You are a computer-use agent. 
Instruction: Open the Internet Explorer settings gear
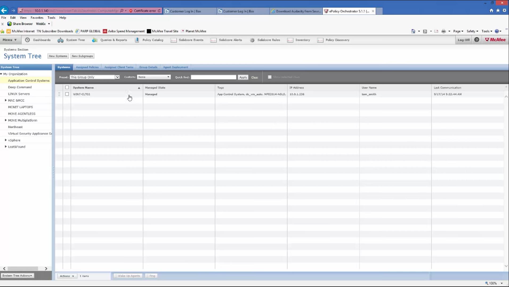504,11
